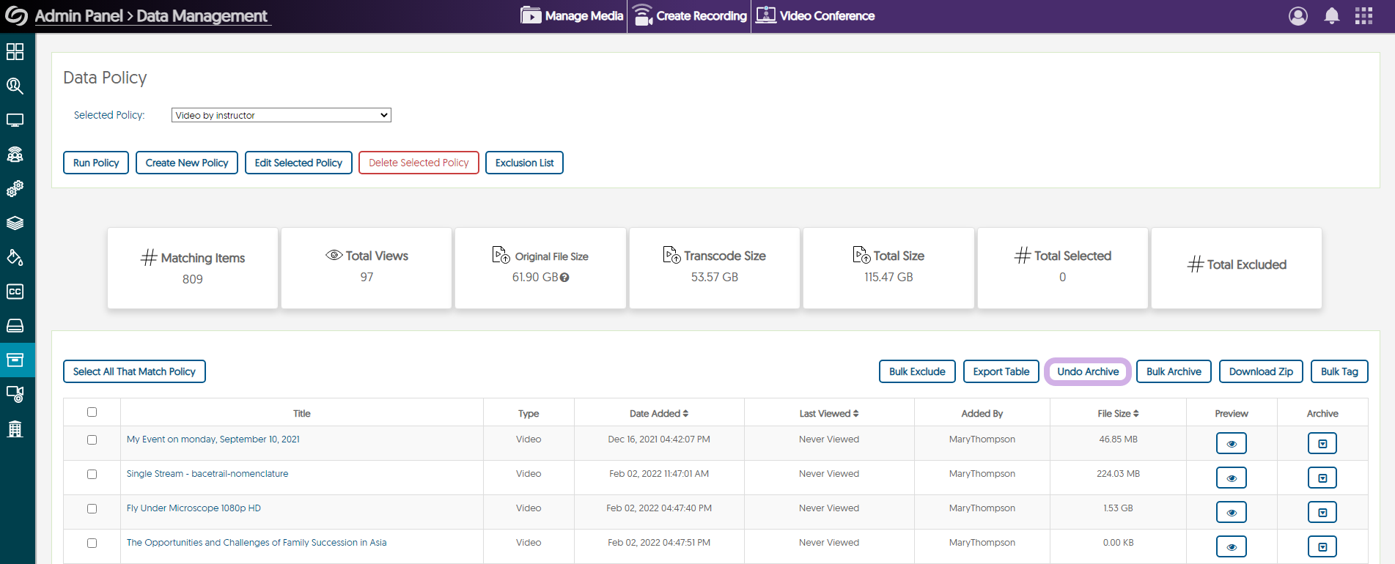Open user profile avatar icon
Viewport: 1395px width, 564px height.
1298,16
